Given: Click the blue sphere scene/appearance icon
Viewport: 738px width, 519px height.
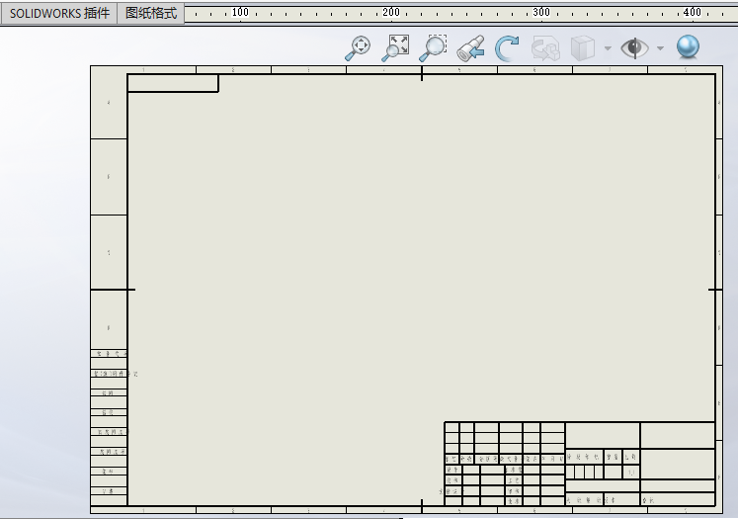Looking at the screenshot, I should (688, 47).
